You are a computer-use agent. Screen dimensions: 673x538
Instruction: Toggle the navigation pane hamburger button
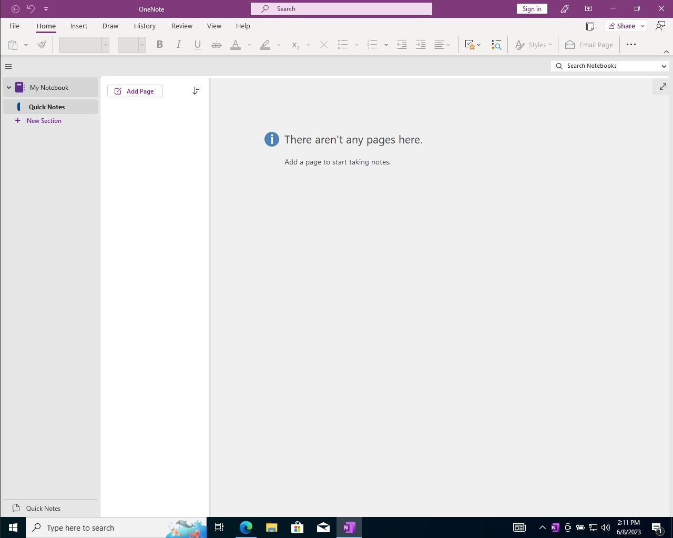coord(8,66)
